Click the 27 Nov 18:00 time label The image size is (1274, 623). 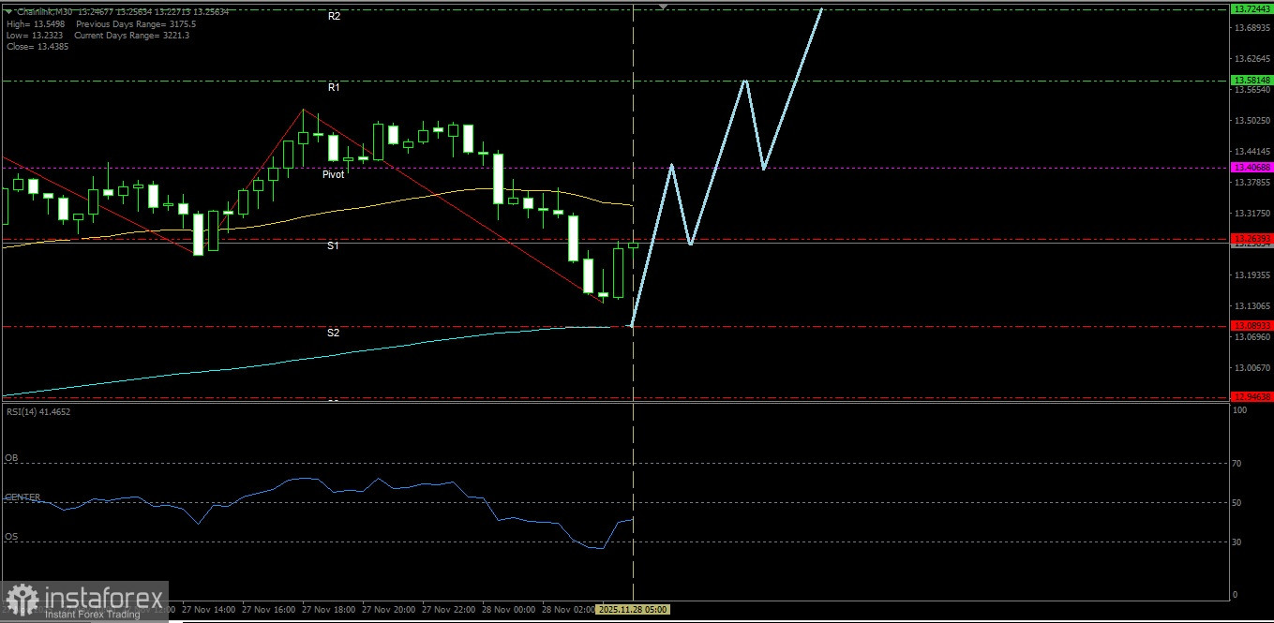pyautogui.click(x=327, y=609)
